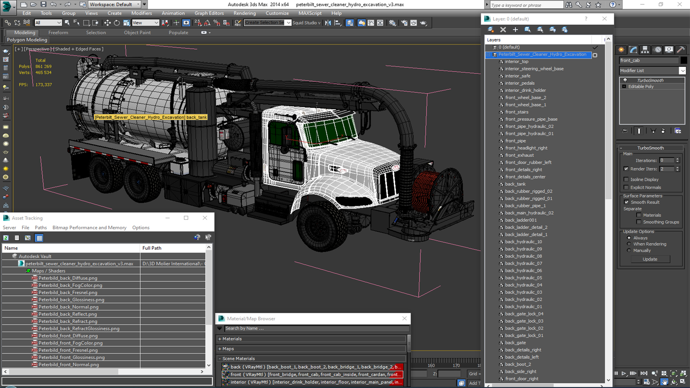Open the Graph Editors menu

click(209, 13)
